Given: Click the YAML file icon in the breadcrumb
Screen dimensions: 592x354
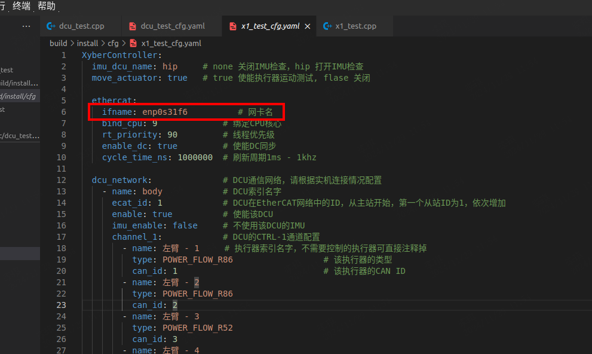Looking at the screenshot, I should pos(133,43).
